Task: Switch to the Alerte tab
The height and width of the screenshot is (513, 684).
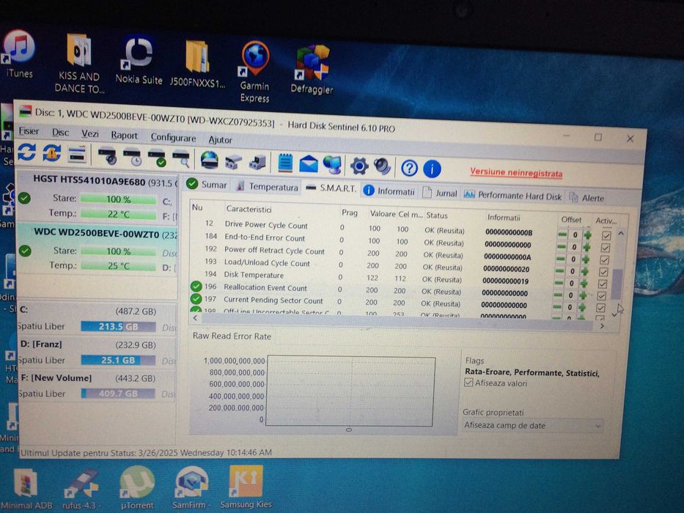Action: 587,198
